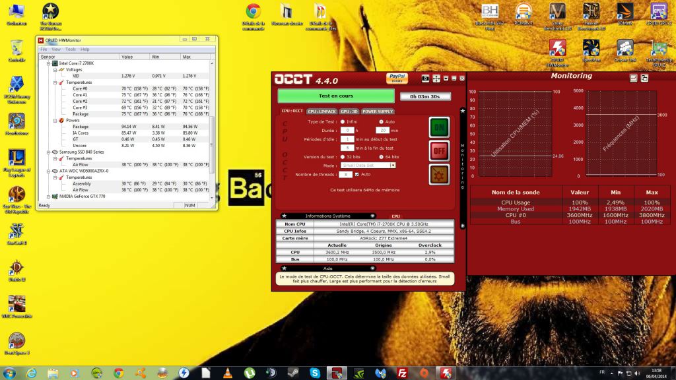This screenshot has width=676, height=380.
Task: Select the 32 bits version radio
Action: pos(343,157)
